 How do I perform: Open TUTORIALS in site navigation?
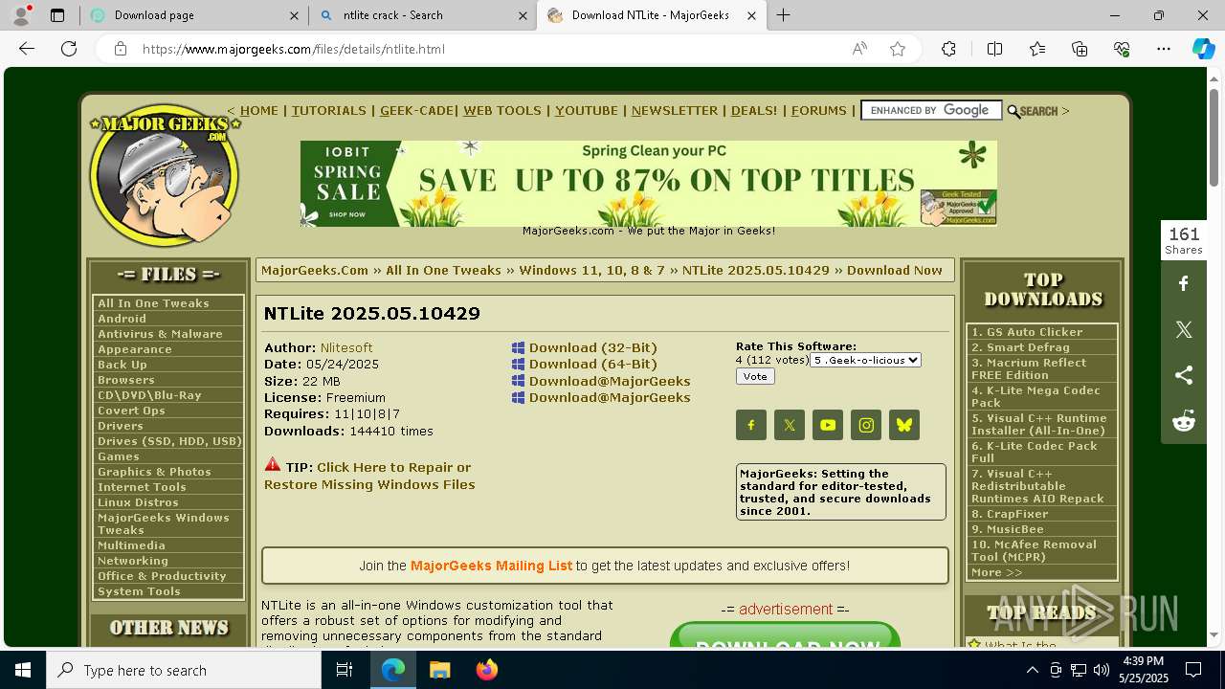click(329, 111)
